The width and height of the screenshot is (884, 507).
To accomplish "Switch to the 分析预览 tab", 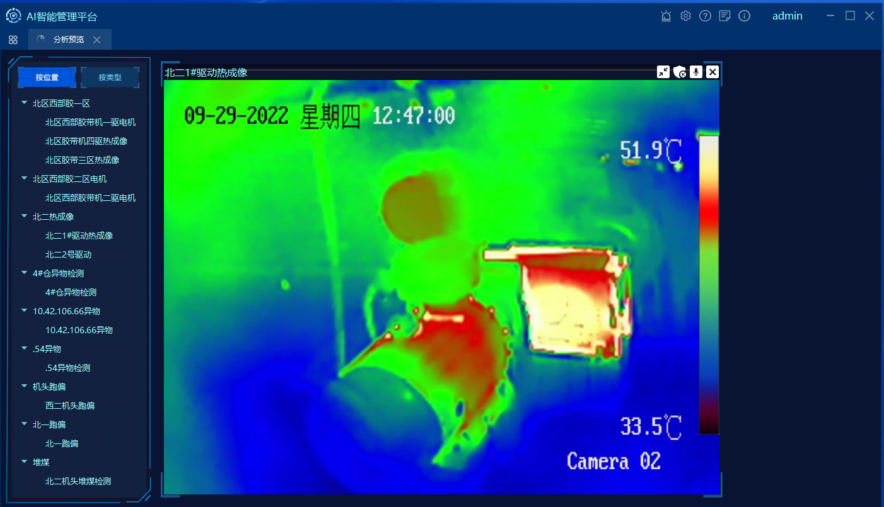I will click(x=69, y=40).
